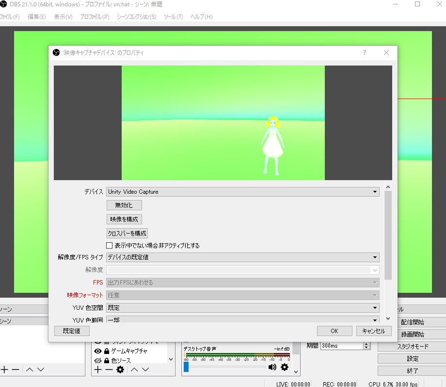Screen dimensions: 446x387
Task: Expand the YUV 色空間 dropdown
Action: click(242, 307)
